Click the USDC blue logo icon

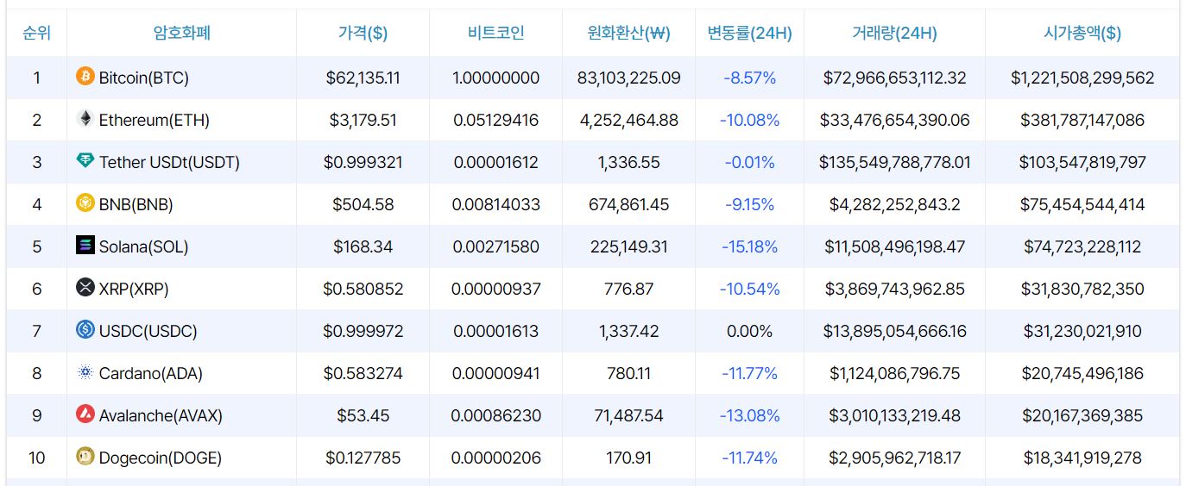pyautogui.click(x=85, y=330)
